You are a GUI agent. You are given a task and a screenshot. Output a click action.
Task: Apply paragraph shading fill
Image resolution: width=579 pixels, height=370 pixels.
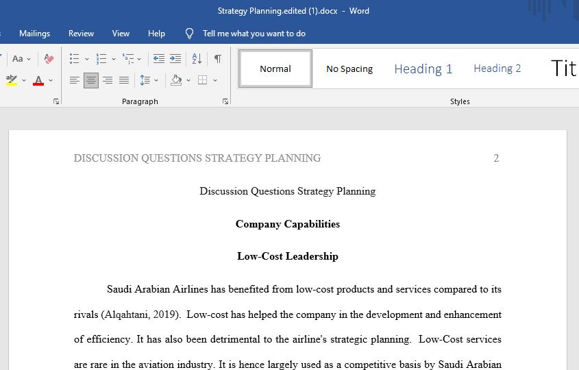point(176,80)
